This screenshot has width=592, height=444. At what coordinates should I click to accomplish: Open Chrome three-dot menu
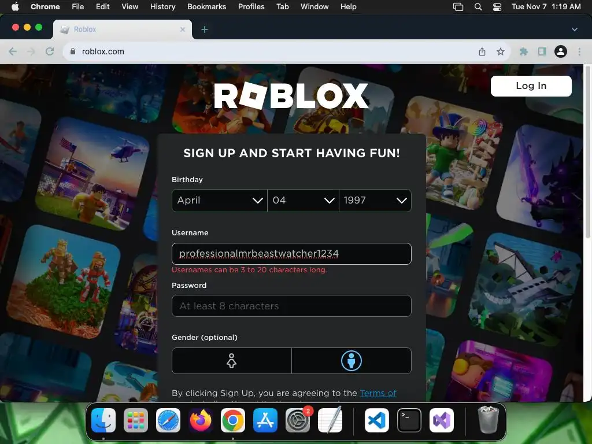click(579, 51)
